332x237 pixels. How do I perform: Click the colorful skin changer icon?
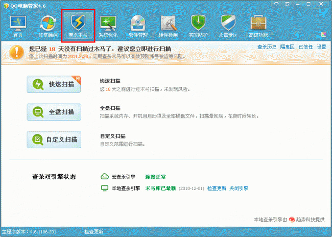[323, 35]
